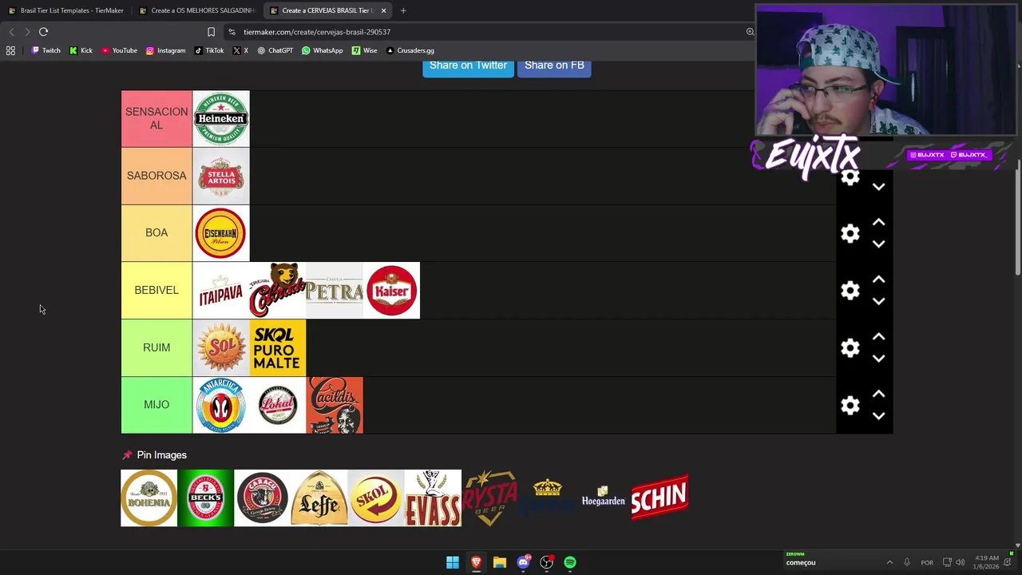Move BEBIVEL row up with arrow
This screenshot has width=1022, height=575.
(x=878, y=280)
